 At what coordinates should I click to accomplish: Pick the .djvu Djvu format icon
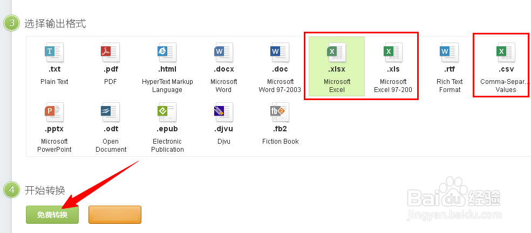tap(223, 111)
